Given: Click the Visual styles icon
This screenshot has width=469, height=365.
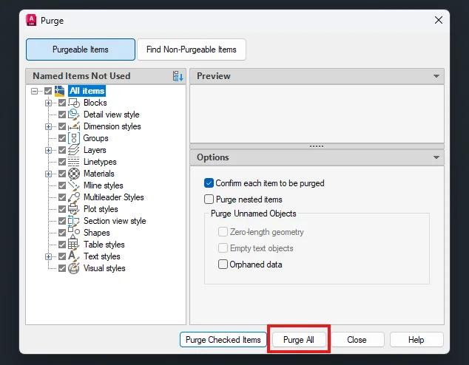Looking at the screenshot, I should [x=74, y=268].
